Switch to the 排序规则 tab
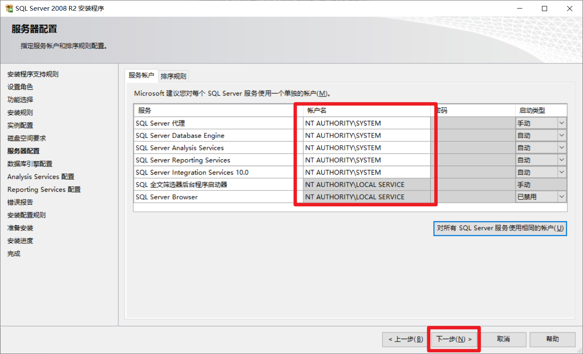Image resolution: width=583 pixels, height=354 pixels. coord(174,76)
